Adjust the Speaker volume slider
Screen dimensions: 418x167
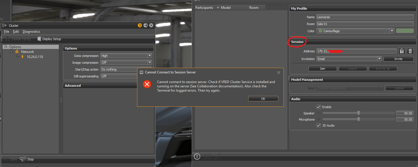pyautogui.click(x=359, y=113)
